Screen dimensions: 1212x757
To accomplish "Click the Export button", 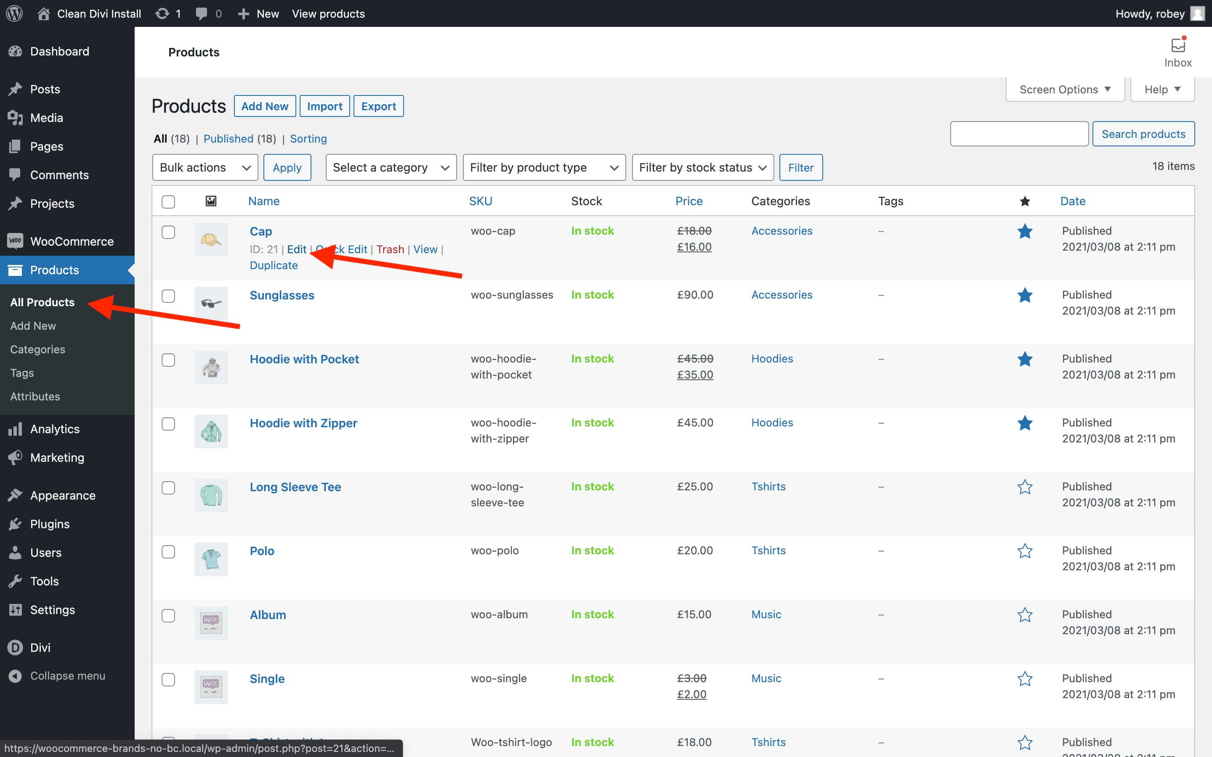I will pyautogui.click(x=379, y=106).
